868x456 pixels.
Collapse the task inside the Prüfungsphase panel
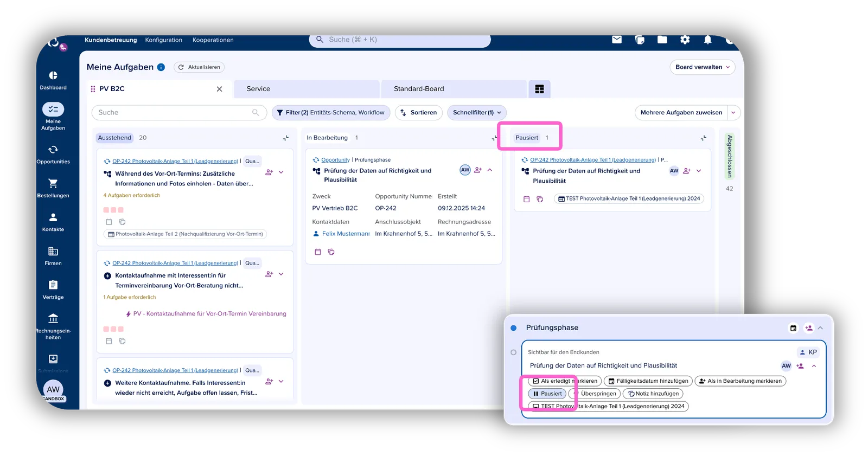tap(814, 366)
